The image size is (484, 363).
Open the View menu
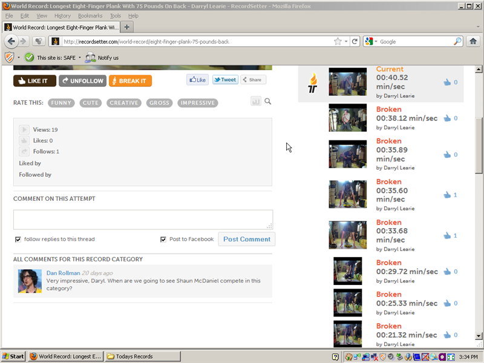42,16
